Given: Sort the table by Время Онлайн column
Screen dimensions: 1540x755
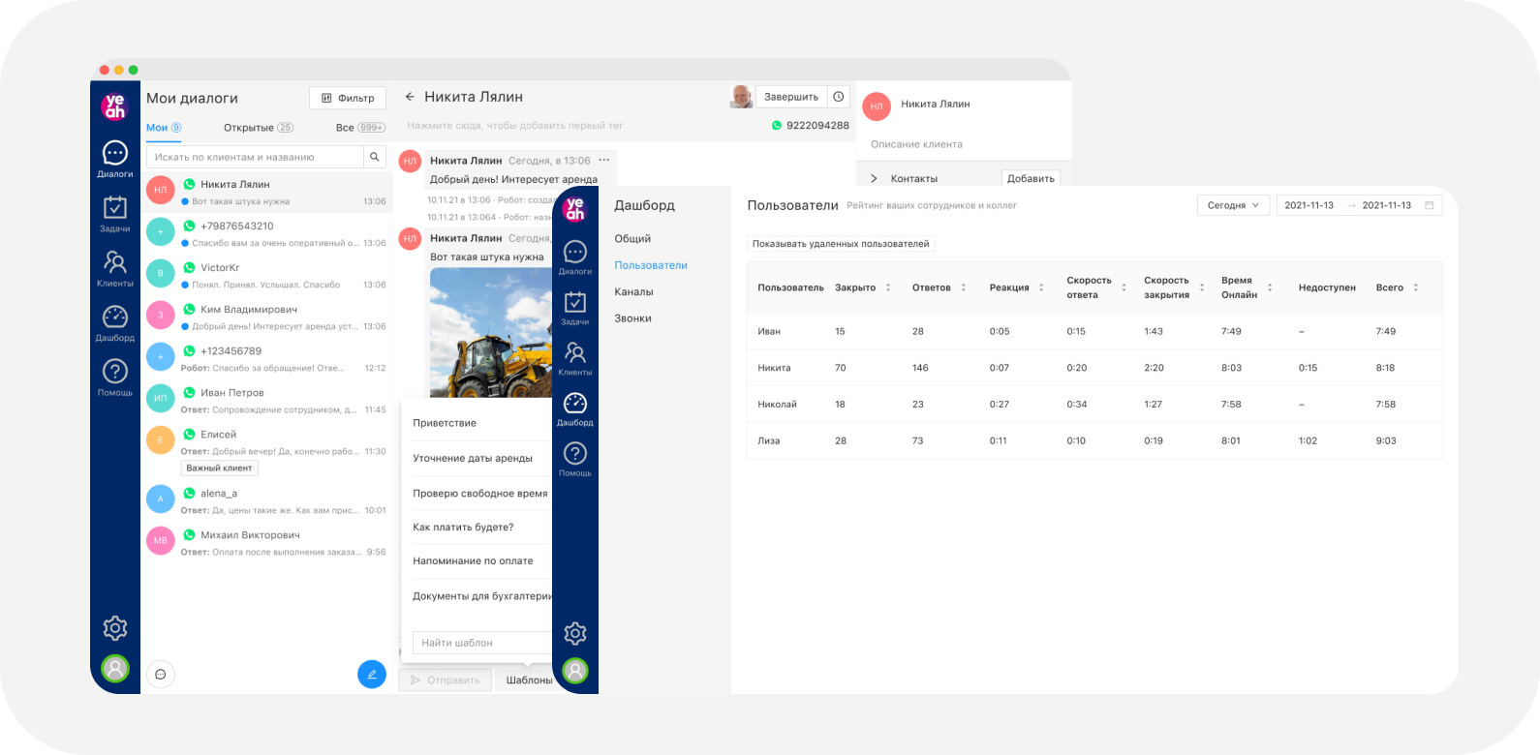Looking at the screenshot, I should coord(1270,287).
